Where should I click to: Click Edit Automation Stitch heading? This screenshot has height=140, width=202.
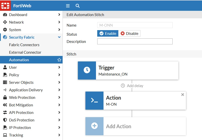click(x=85, y=15)
